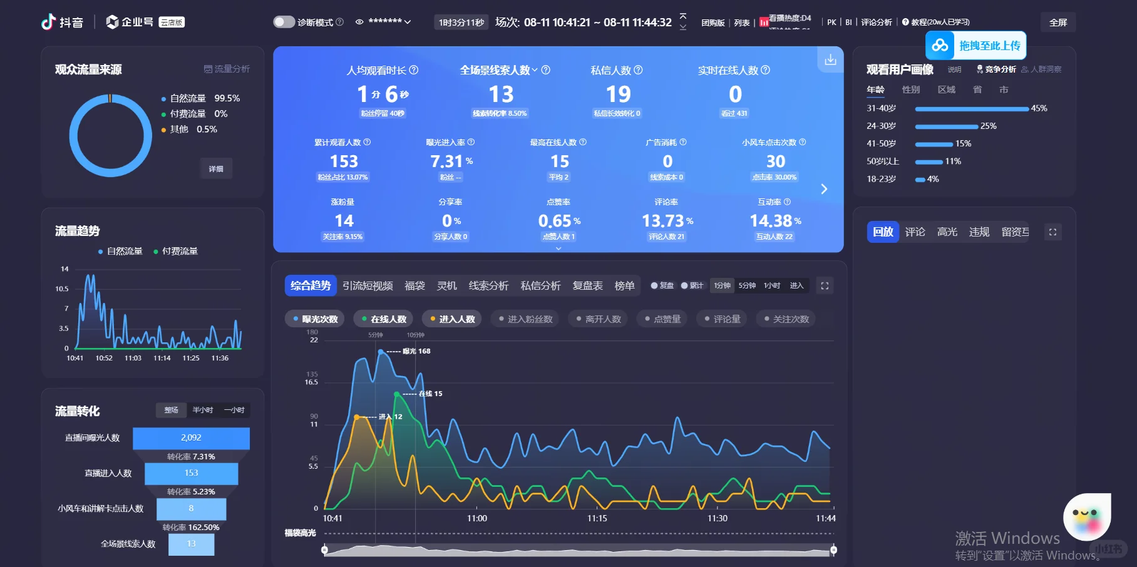Click the help icon beside 诊断模式
This screenshot has height=567, width=1137.
point(340,22)
